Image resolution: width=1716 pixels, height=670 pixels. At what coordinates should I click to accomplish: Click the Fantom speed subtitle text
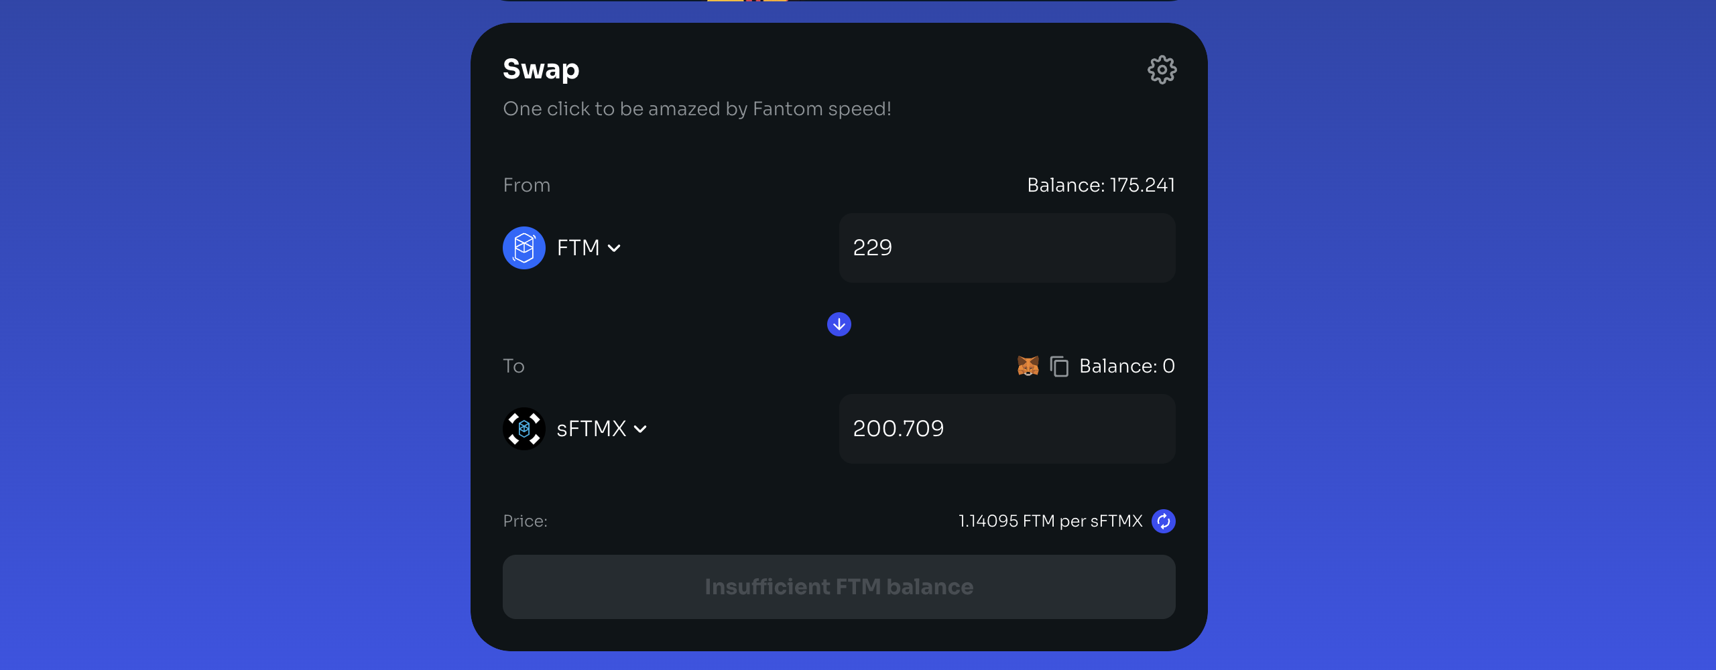pos(697,109)
